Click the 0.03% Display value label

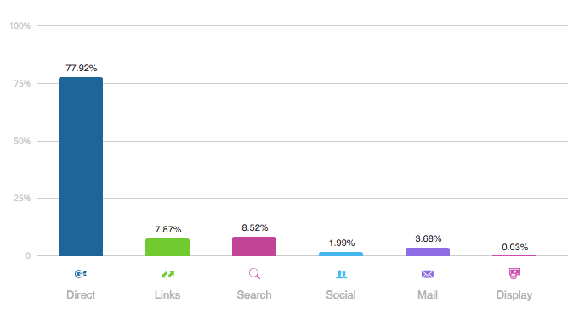[x=514, y=247]
